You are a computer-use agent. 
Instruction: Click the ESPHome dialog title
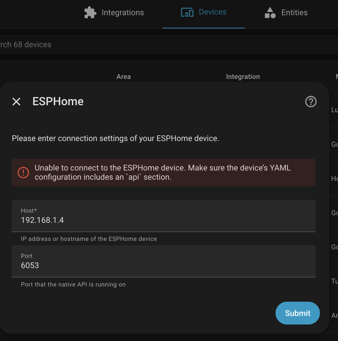[x=58, y=101]
